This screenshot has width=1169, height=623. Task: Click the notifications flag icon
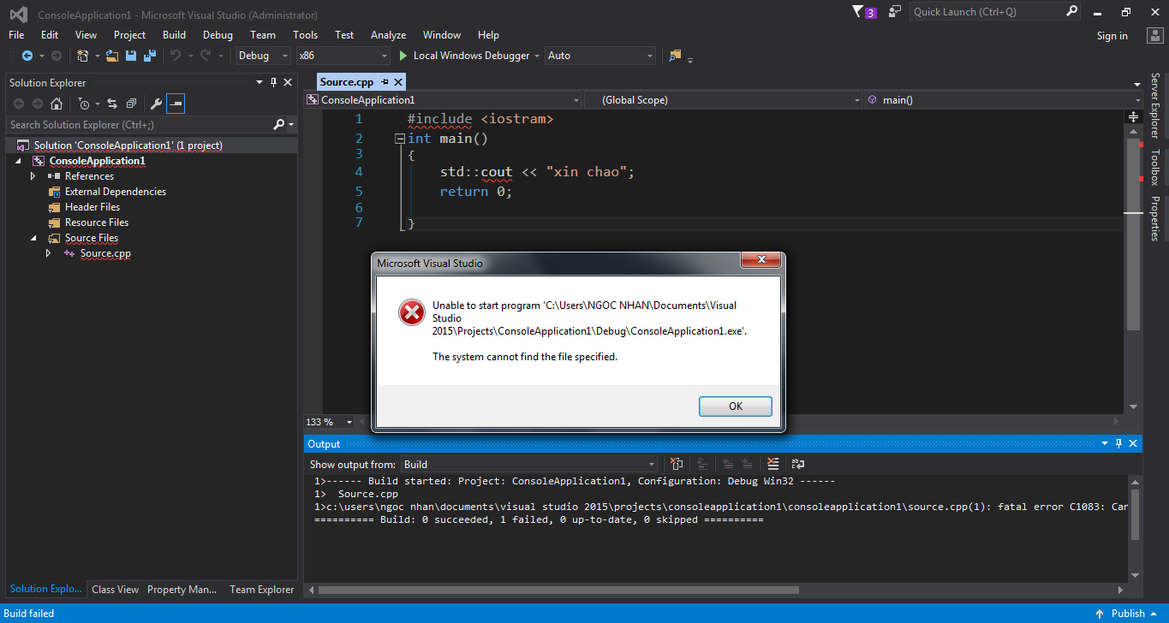click(x=858, y=12)
